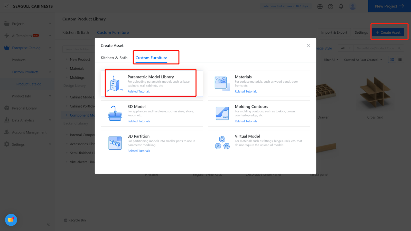Open the Filter All dropdown
Viewport: 411px width, 231px height.
pyautogui.click(x=331, y=60)
